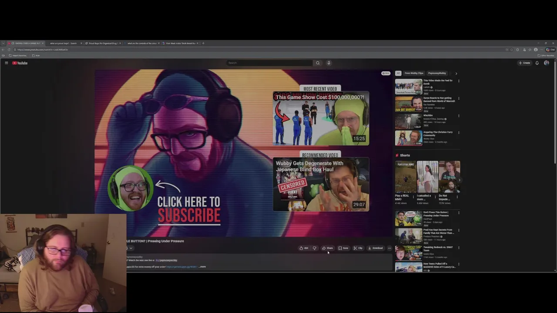Open the 'Do Not Impede' short
557x313 pixels.
[x=450, y=177]
